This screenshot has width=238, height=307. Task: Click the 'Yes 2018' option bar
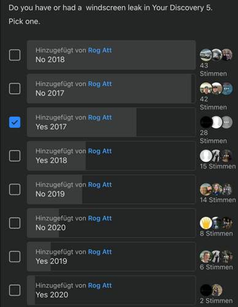click(112, 156)
